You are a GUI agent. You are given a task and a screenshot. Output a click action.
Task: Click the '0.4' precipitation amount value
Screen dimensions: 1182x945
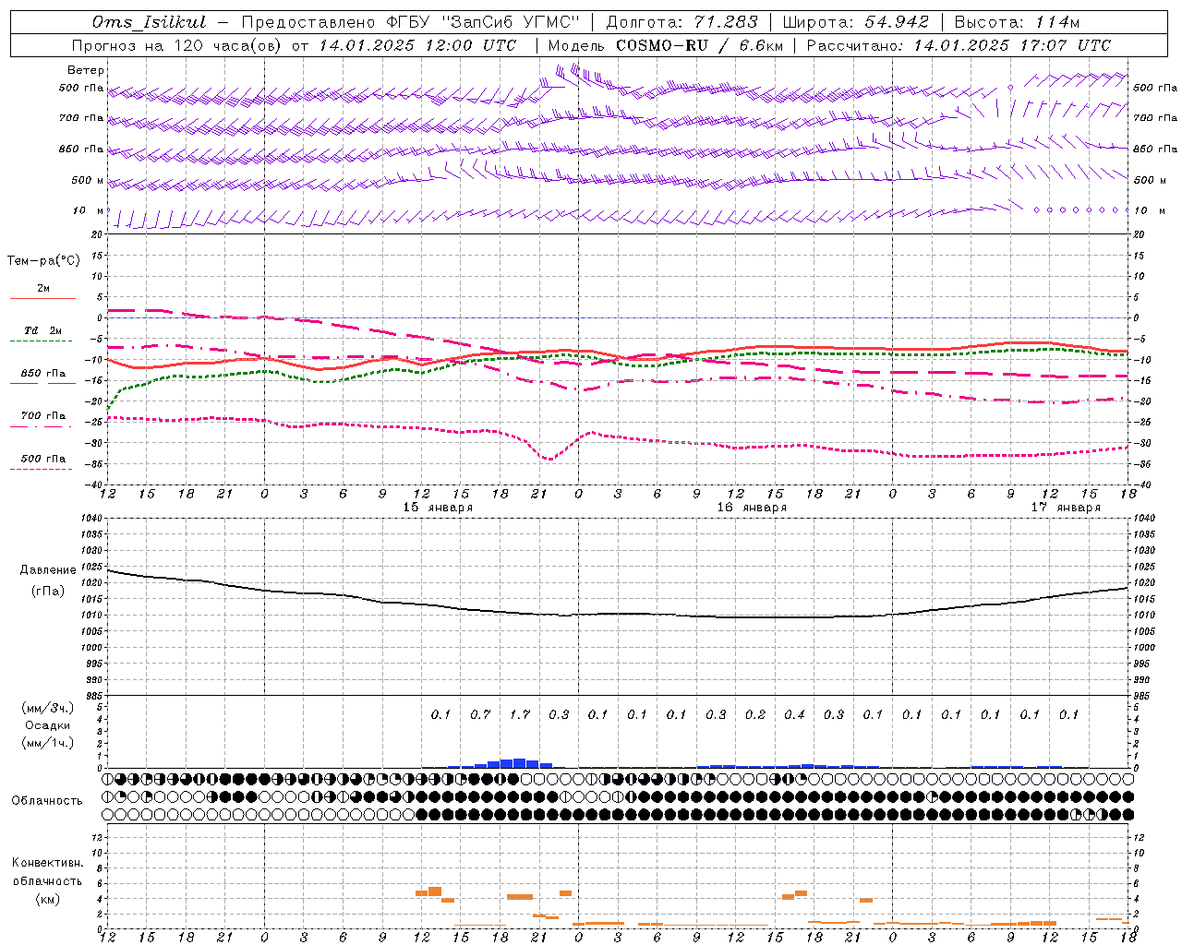[x=794, y=714]
